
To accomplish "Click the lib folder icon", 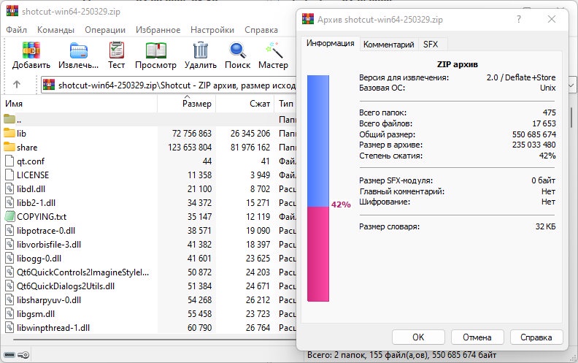I will click(x=9, y=133).
